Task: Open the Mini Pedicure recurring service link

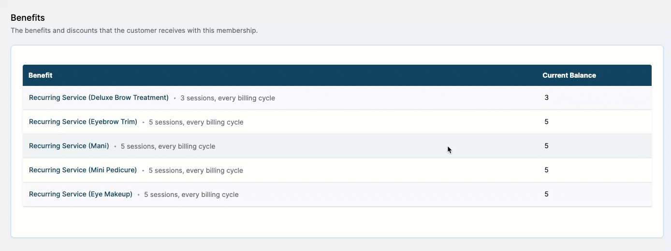Action: pos(83,170)
